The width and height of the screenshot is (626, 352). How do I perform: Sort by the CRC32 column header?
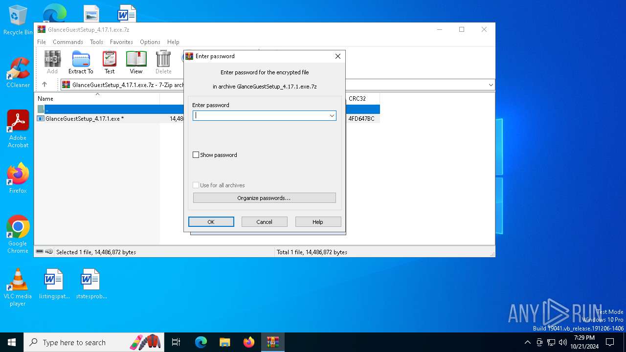(363, 99)
